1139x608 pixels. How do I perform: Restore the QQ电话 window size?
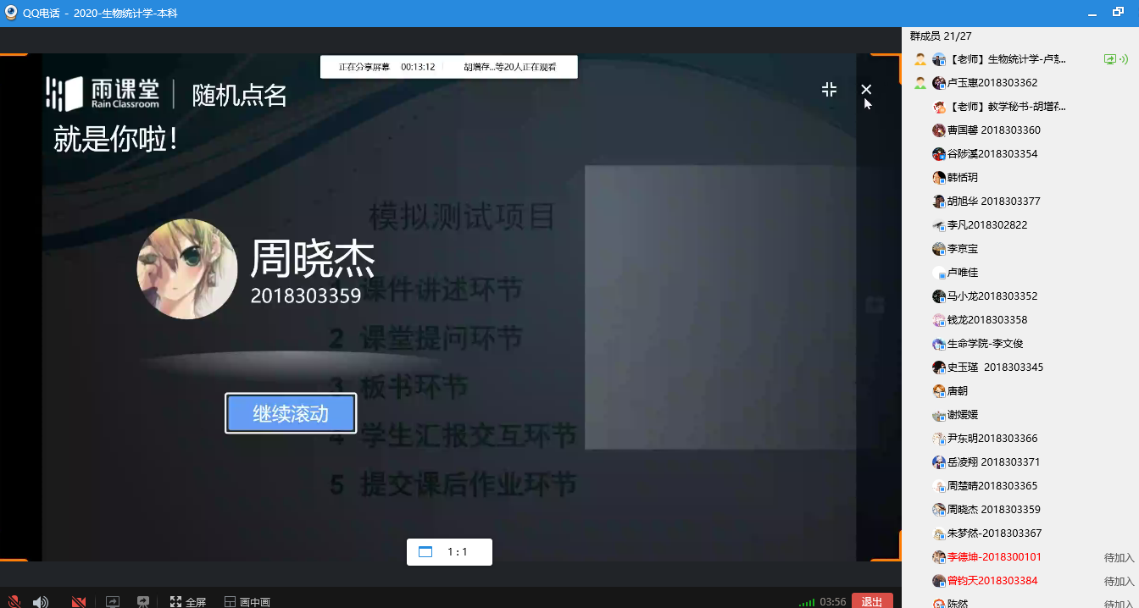(1118, 13)
